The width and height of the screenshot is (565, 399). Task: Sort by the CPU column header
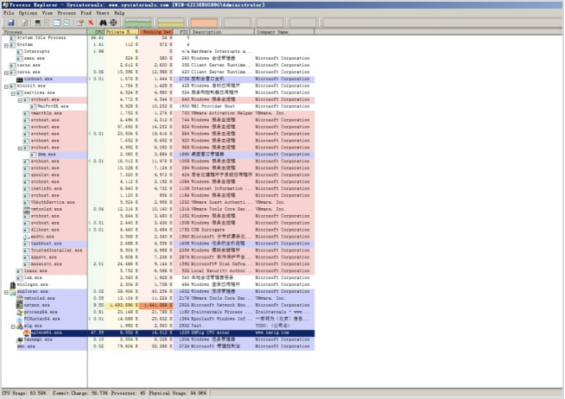96,32
